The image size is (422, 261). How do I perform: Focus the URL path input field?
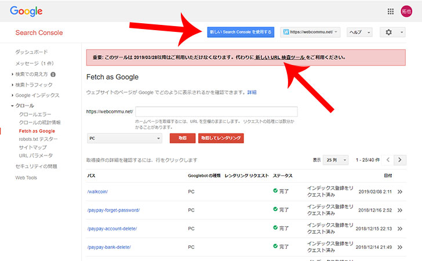216,111
